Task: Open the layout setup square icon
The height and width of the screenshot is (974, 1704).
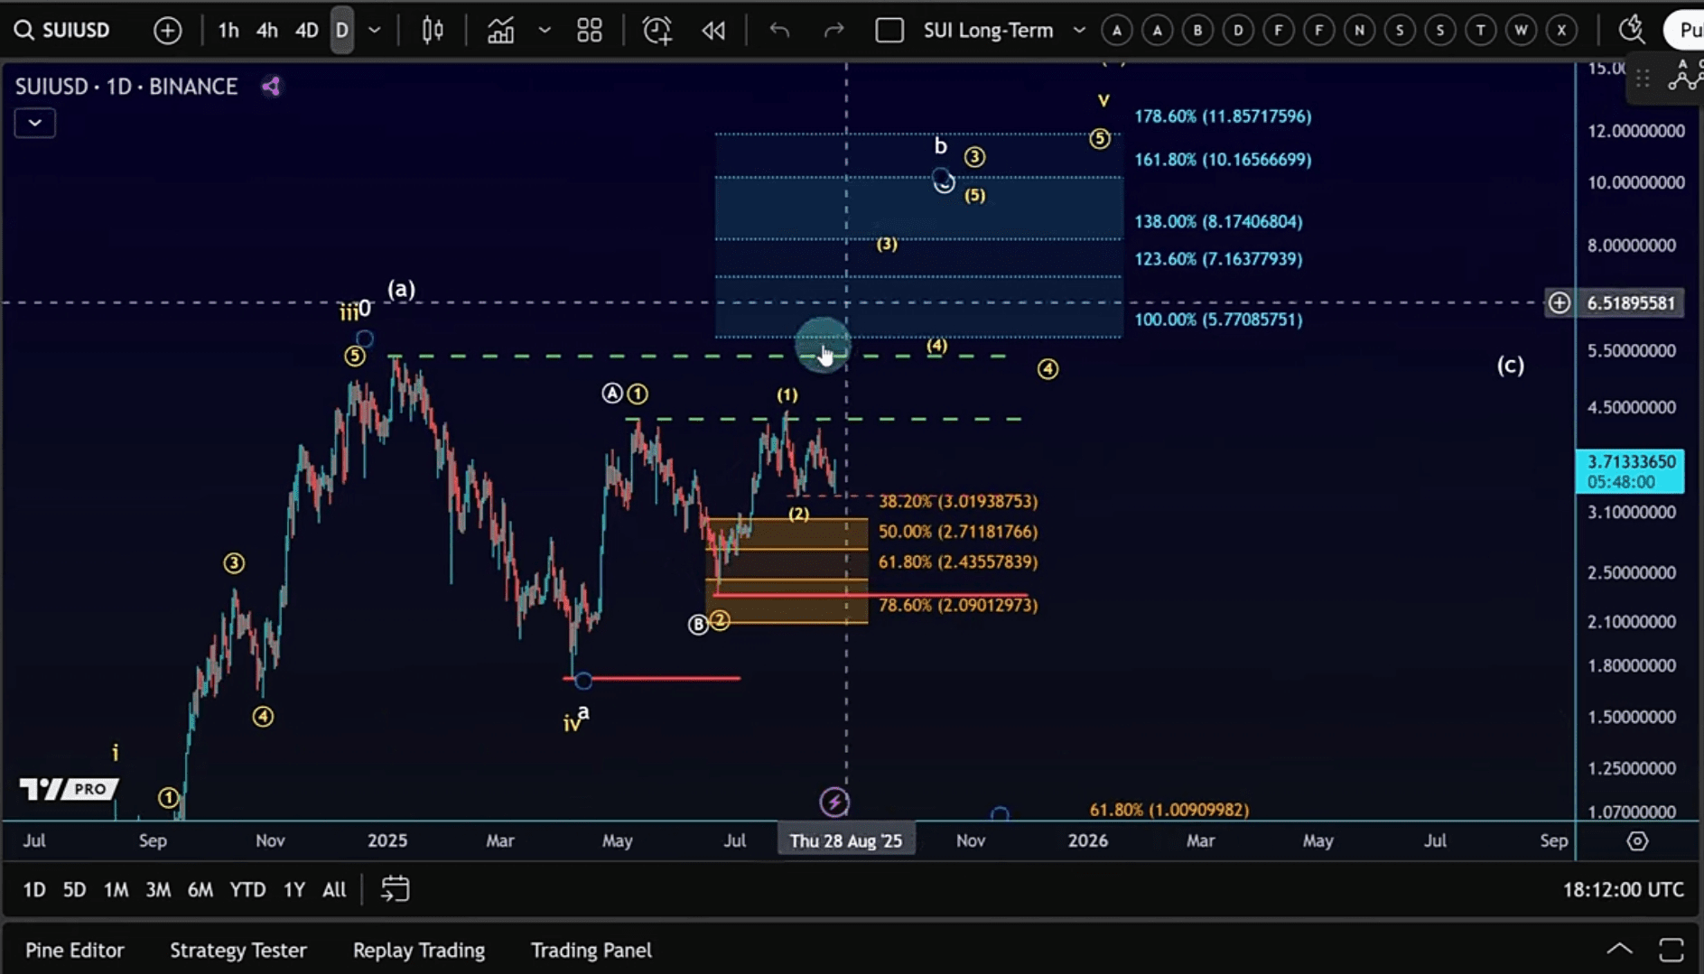Action: (889, 31)
